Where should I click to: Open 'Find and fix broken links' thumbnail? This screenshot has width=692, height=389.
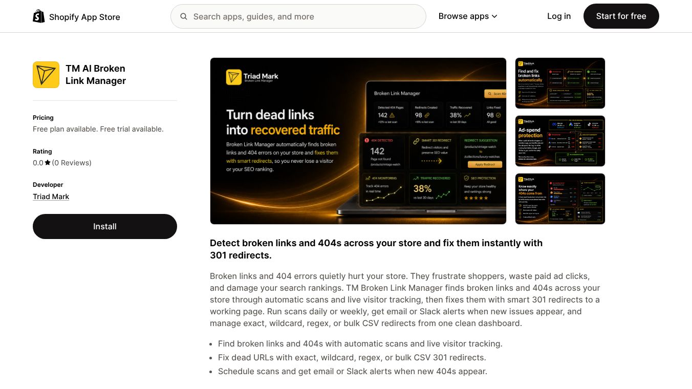point(560,83)
